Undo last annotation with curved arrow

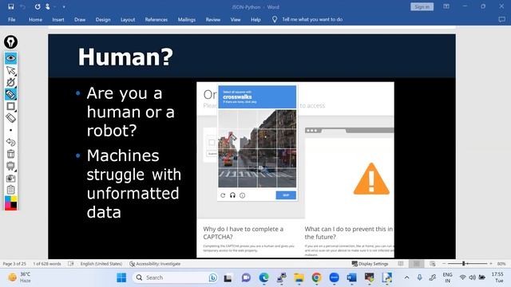pyautogui.click(x=10, y=142)
